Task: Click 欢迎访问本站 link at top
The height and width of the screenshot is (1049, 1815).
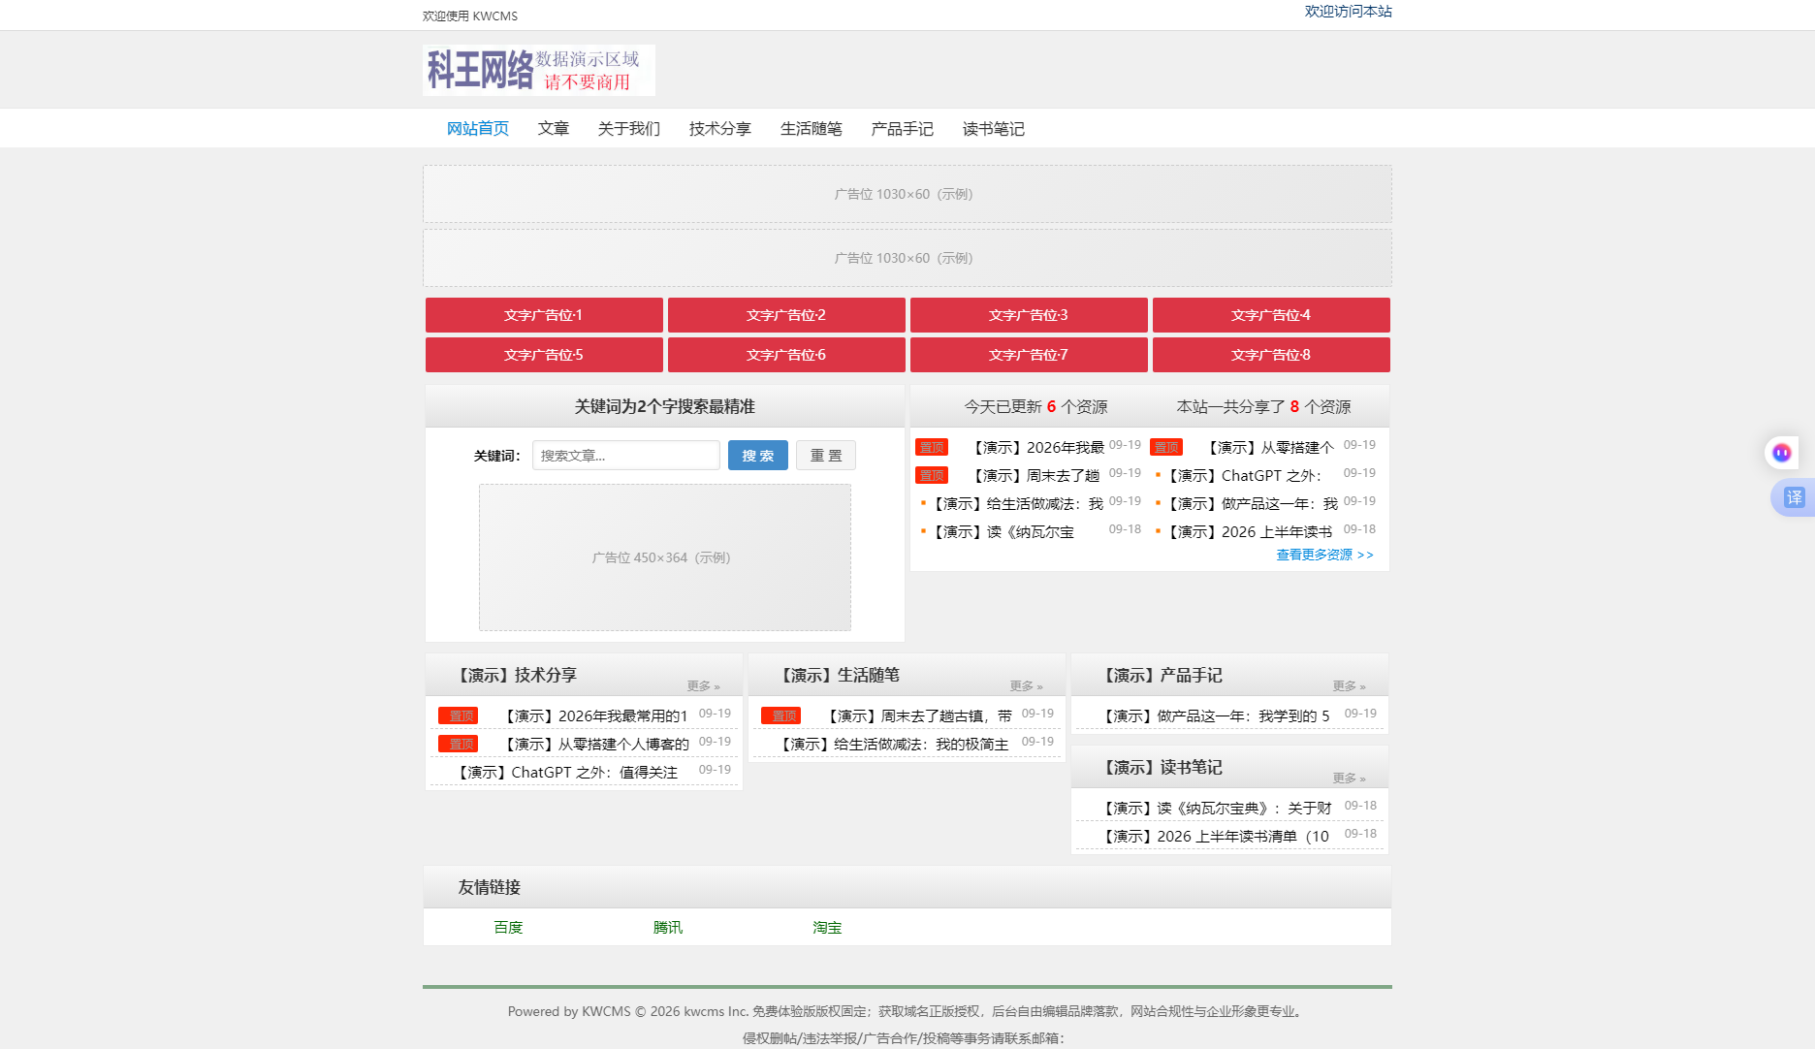Action: (x=1348, y=12)
